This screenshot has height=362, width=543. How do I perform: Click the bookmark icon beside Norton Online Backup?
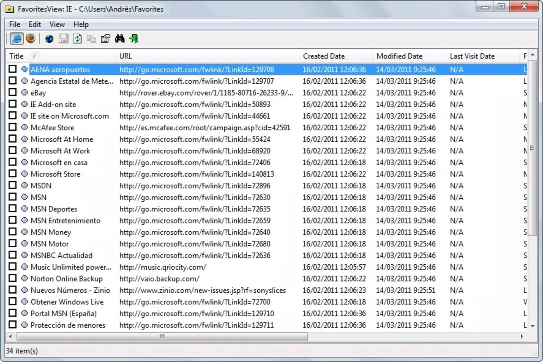[24, 278]
